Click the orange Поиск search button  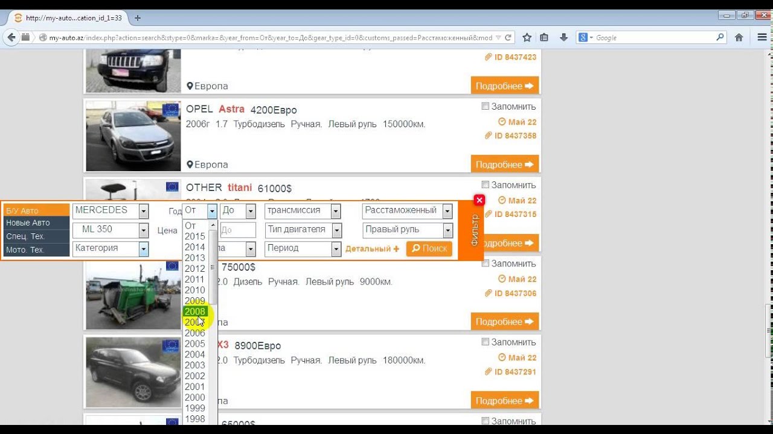[x=429, y=248]
